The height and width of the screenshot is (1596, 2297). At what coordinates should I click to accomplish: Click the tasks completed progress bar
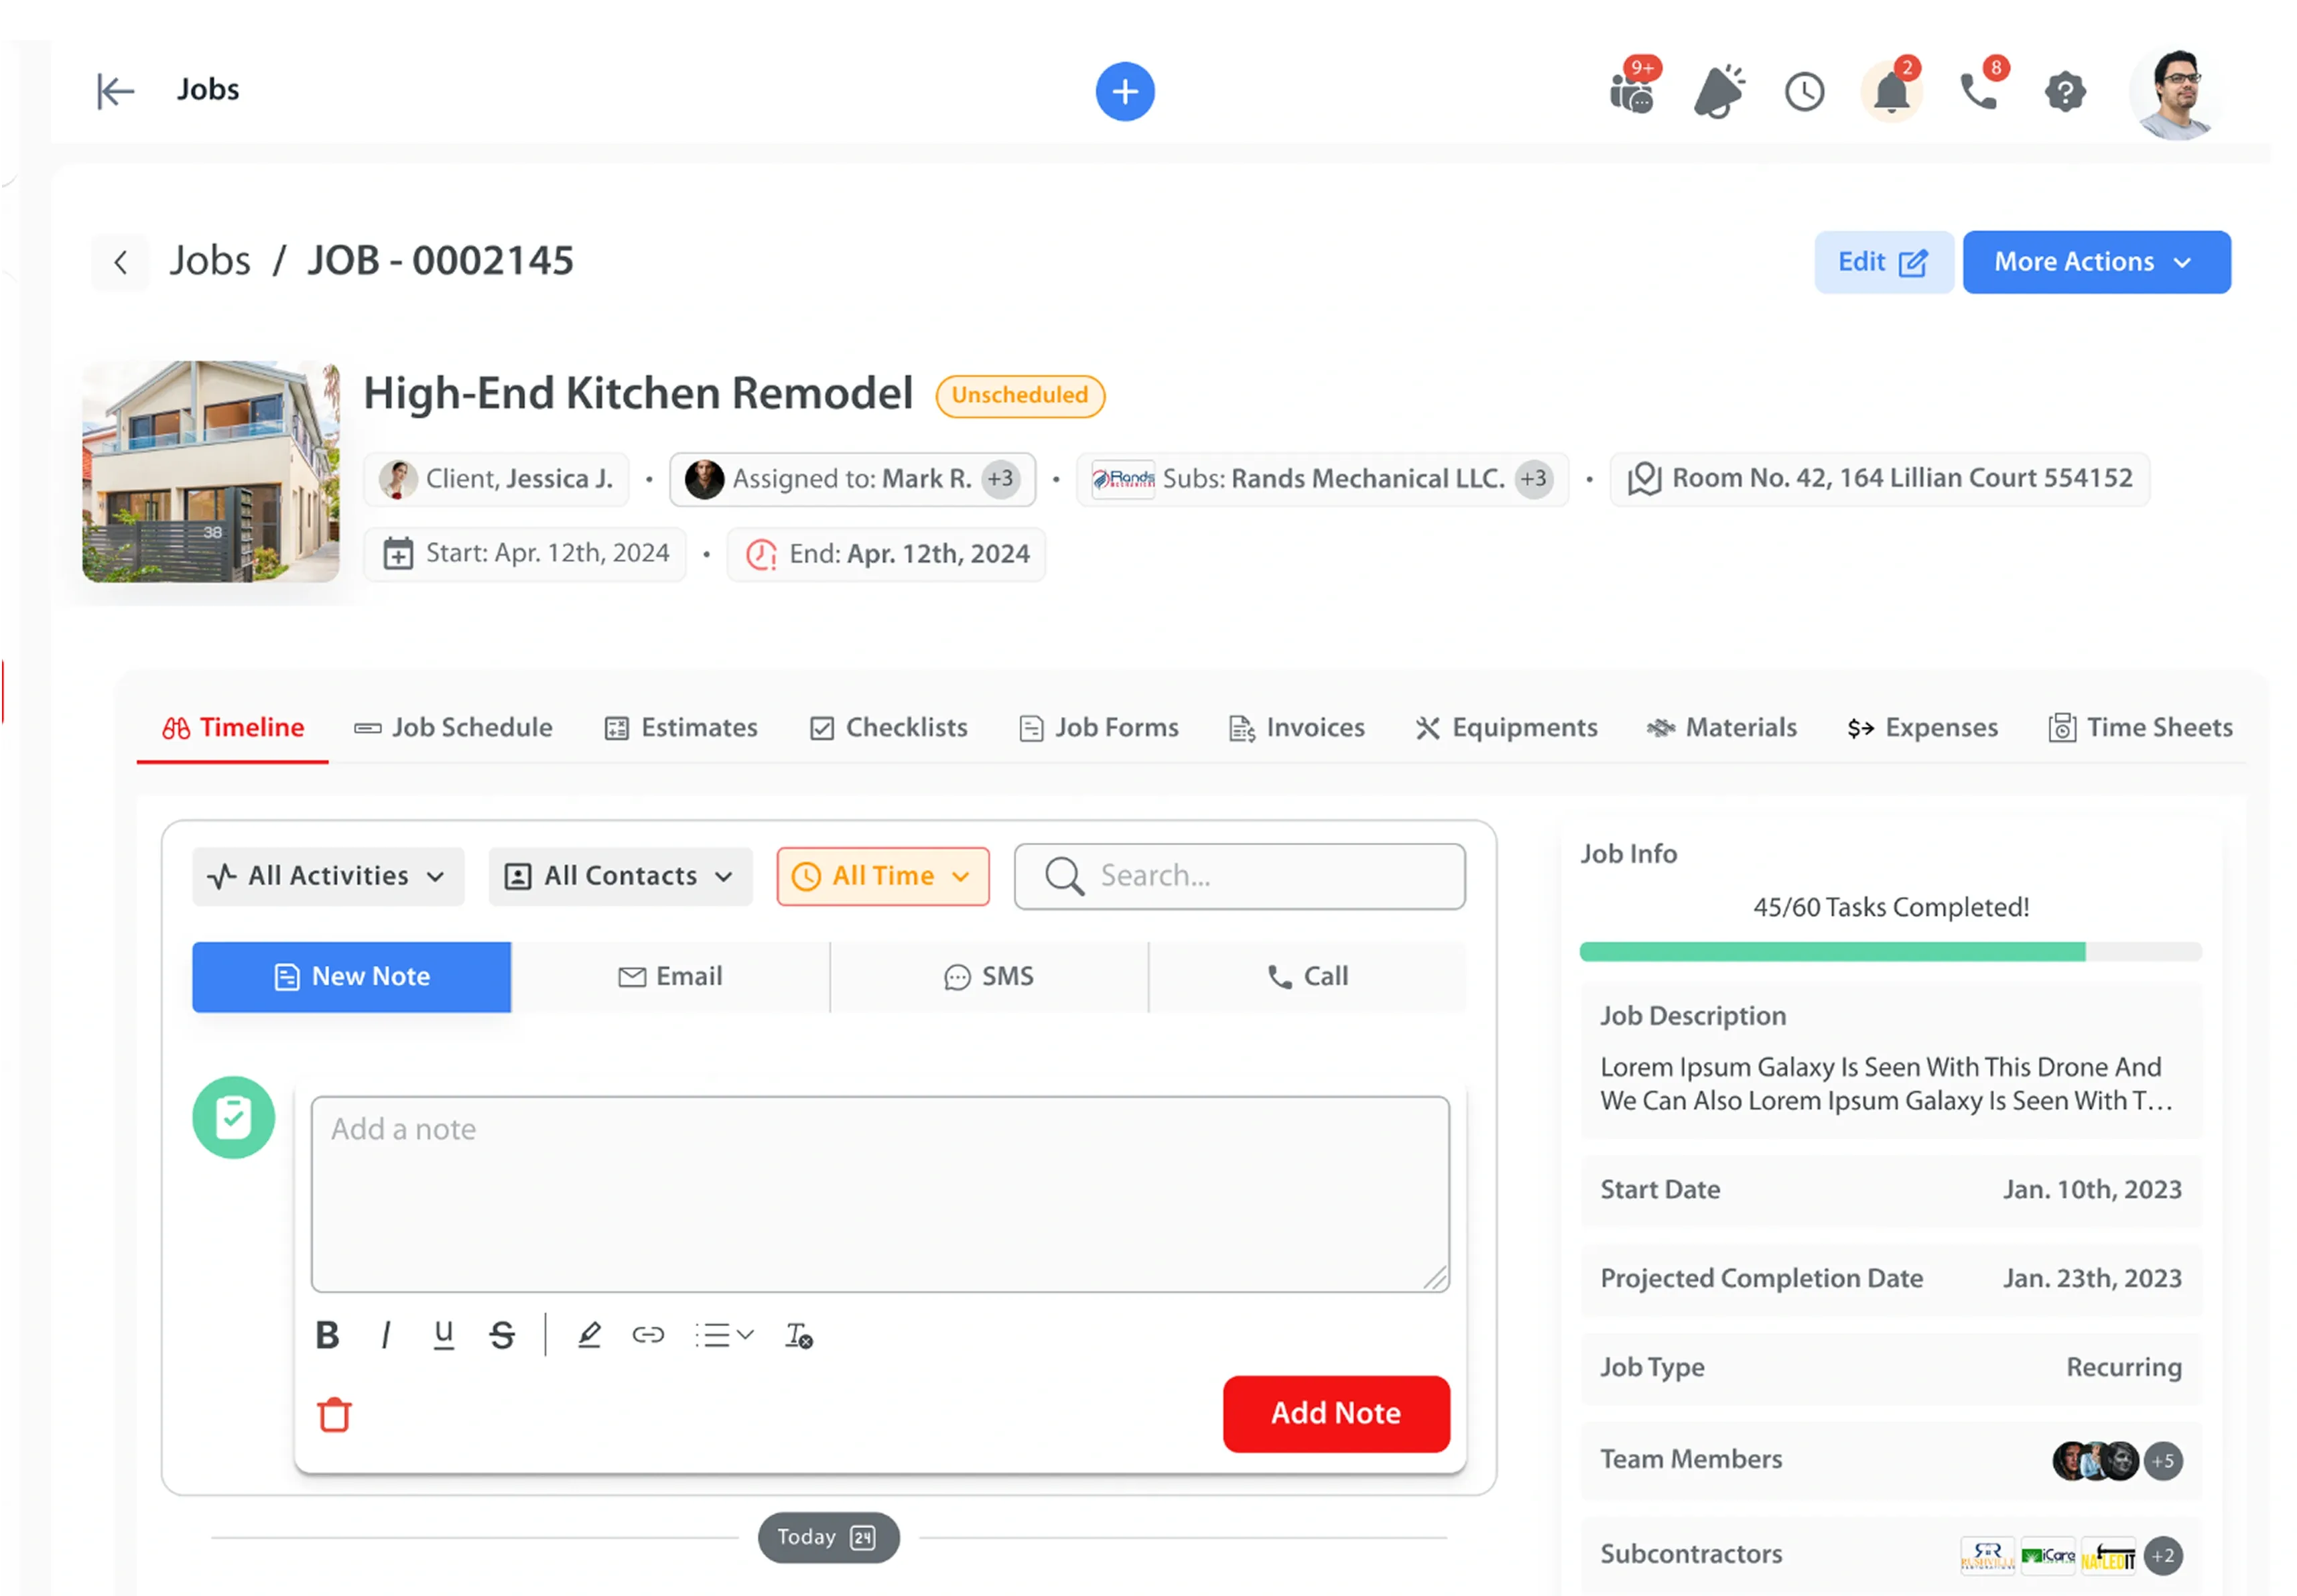click(x=1889, y=951)
